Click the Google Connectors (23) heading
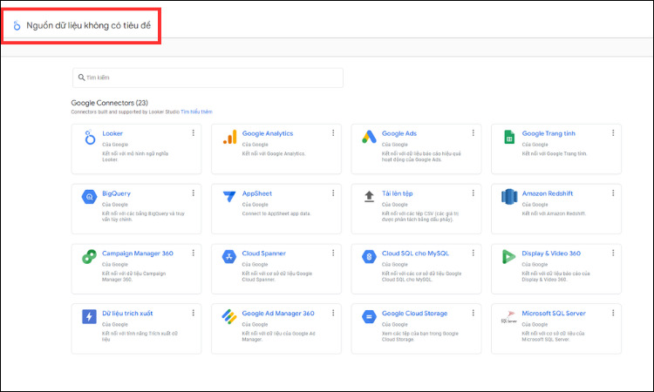The image size is (654, 392). [x=109, y=103]
